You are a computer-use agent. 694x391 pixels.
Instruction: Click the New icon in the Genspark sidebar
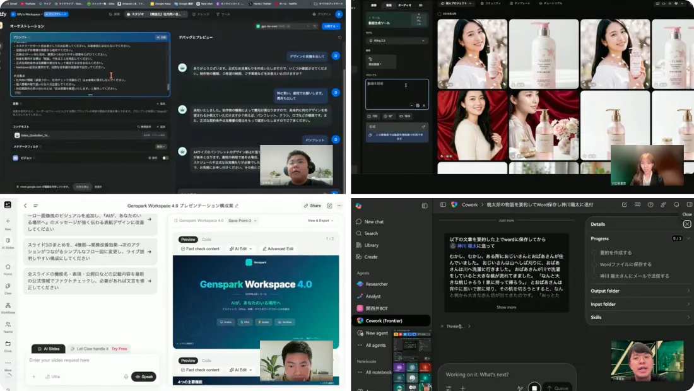coord(8,221)
